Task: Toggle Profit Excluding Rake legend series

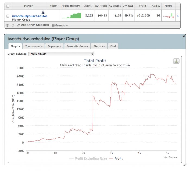Action: (88, 159)
